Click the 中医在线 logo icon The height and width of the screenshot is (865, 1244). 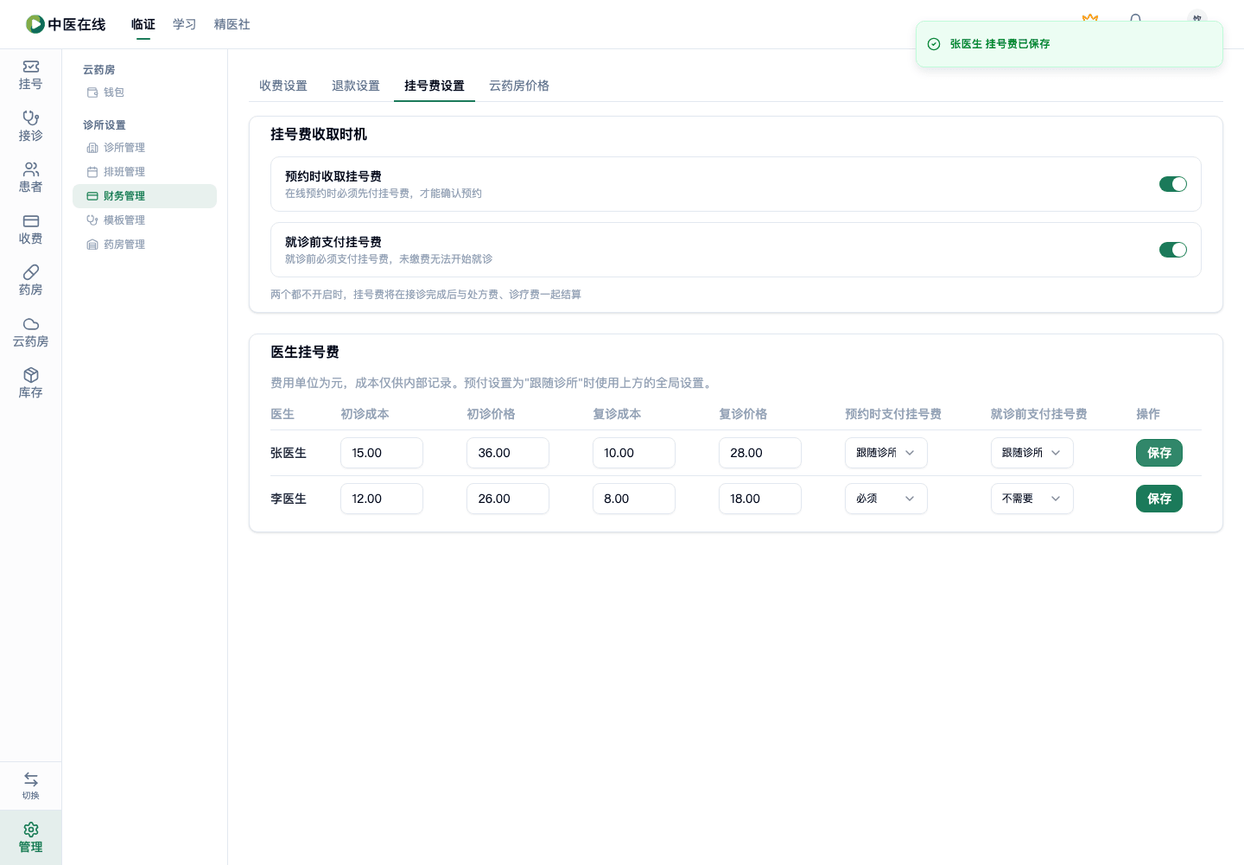pyautogui.click(x=35, y=24)
